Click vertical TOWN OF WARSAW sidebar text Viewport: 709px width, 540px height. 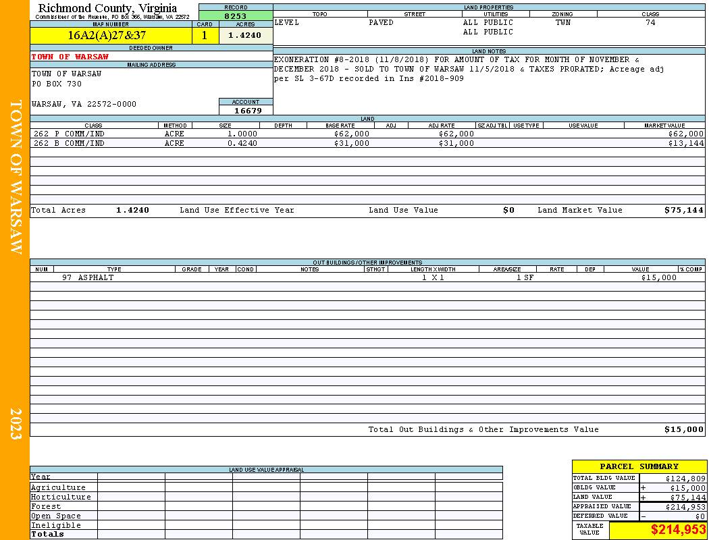tap(16, 177)
